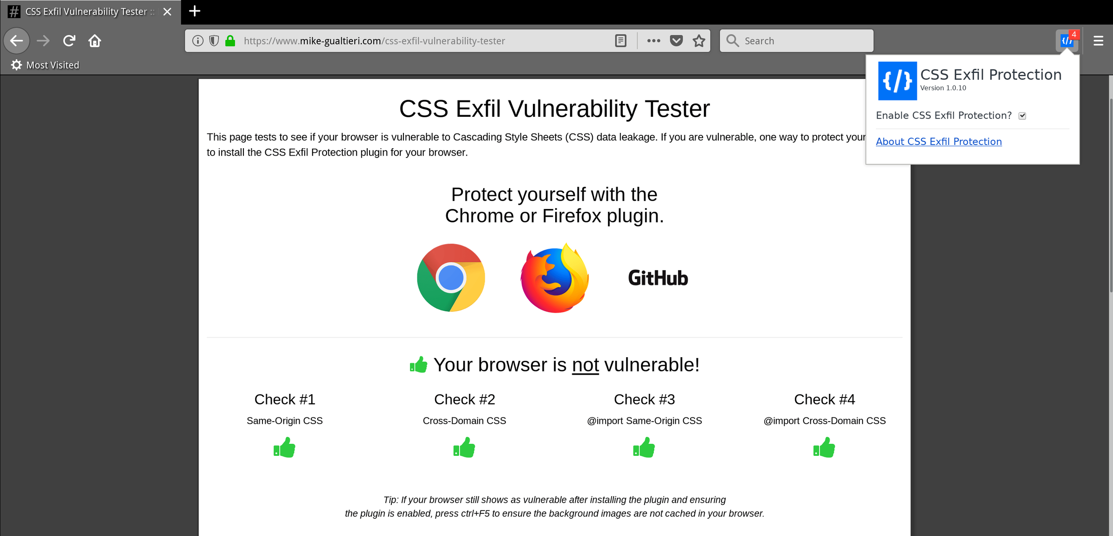Click the Chrome plugin logo
The width and height of the screenshot is (1113, 536).
click(451, 278)
